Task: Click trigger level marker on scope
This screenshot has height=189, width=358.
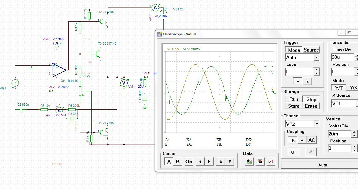Action: pos(274,92)
